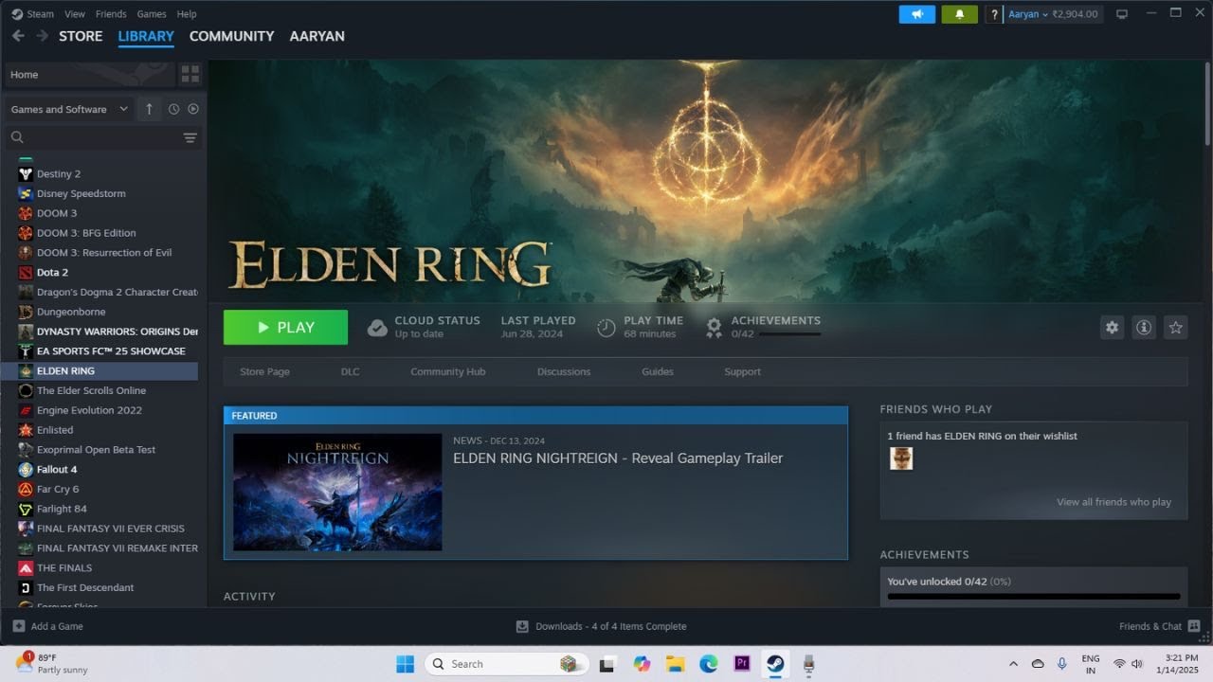View all friends who play

[1113, 502]
